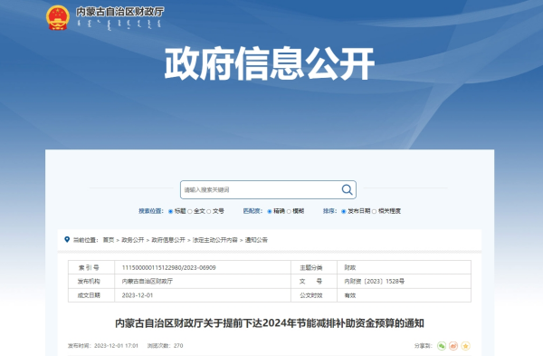Click the 浏览次数 270 view count
The width and height of the screenshot is (543, 356).
coord(166,346)
